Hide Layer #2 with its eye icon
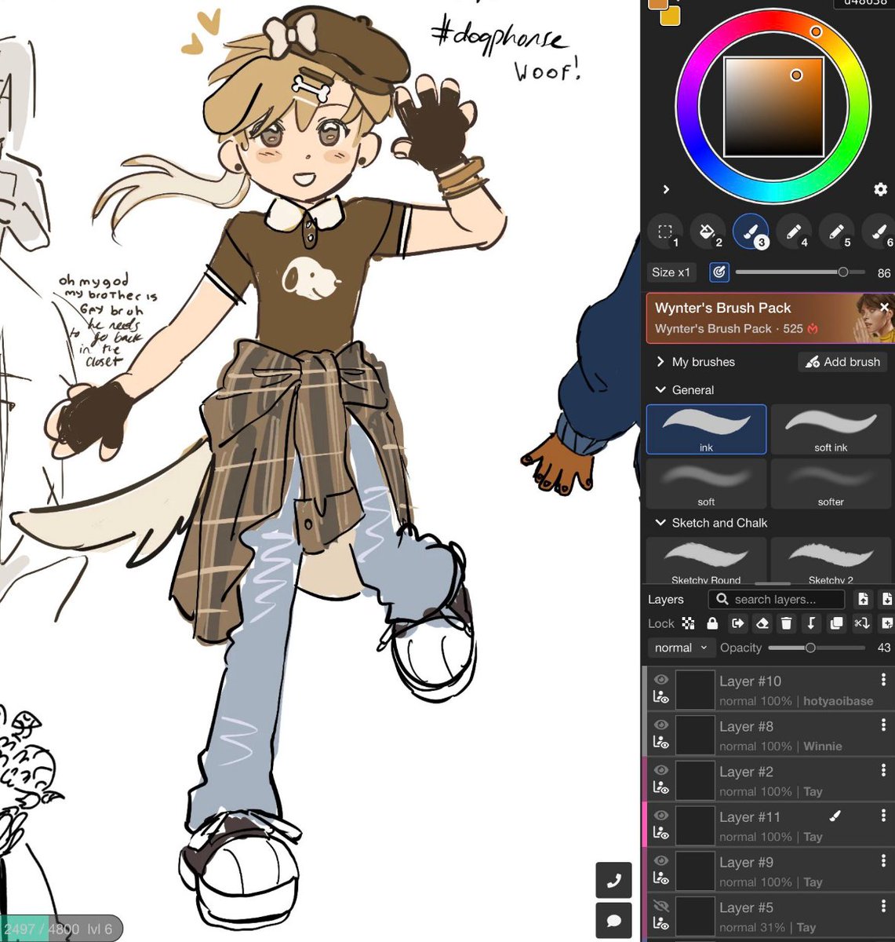 coord(661,770)
